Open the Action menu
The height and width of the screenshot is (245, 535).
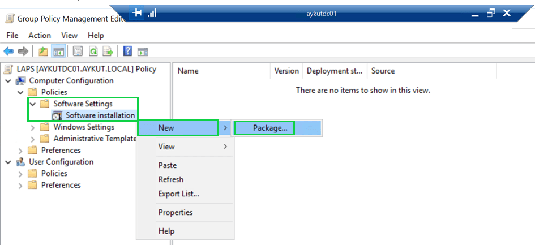click(x=40, y=35)
